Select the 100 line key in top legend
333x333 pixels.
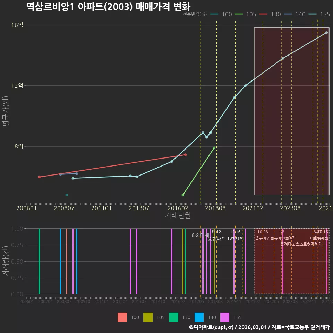[214, 14]
